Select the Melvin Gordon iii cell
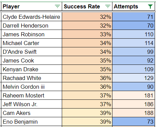The width and height of the screenshot is (156, 127). click(31, 87)
